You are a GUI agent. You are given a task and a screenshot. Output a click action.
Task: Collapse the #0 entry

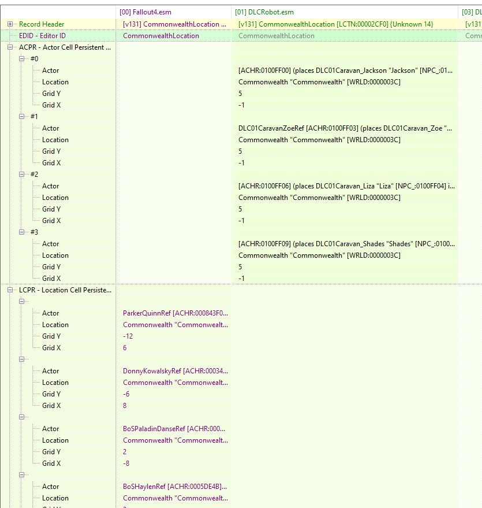click(x=22, y=58)
